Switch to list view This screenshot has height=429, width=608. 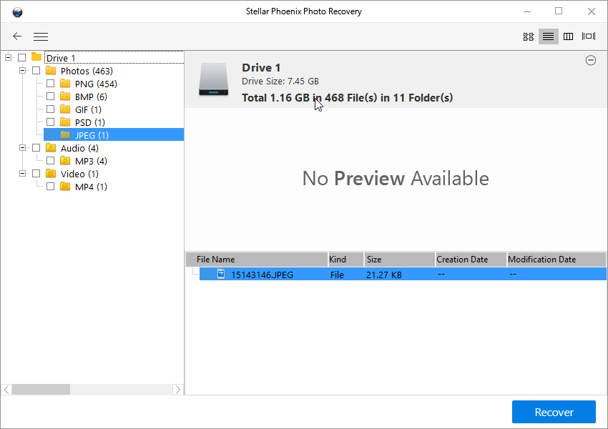pyautogui.click(x=549, y=36)
